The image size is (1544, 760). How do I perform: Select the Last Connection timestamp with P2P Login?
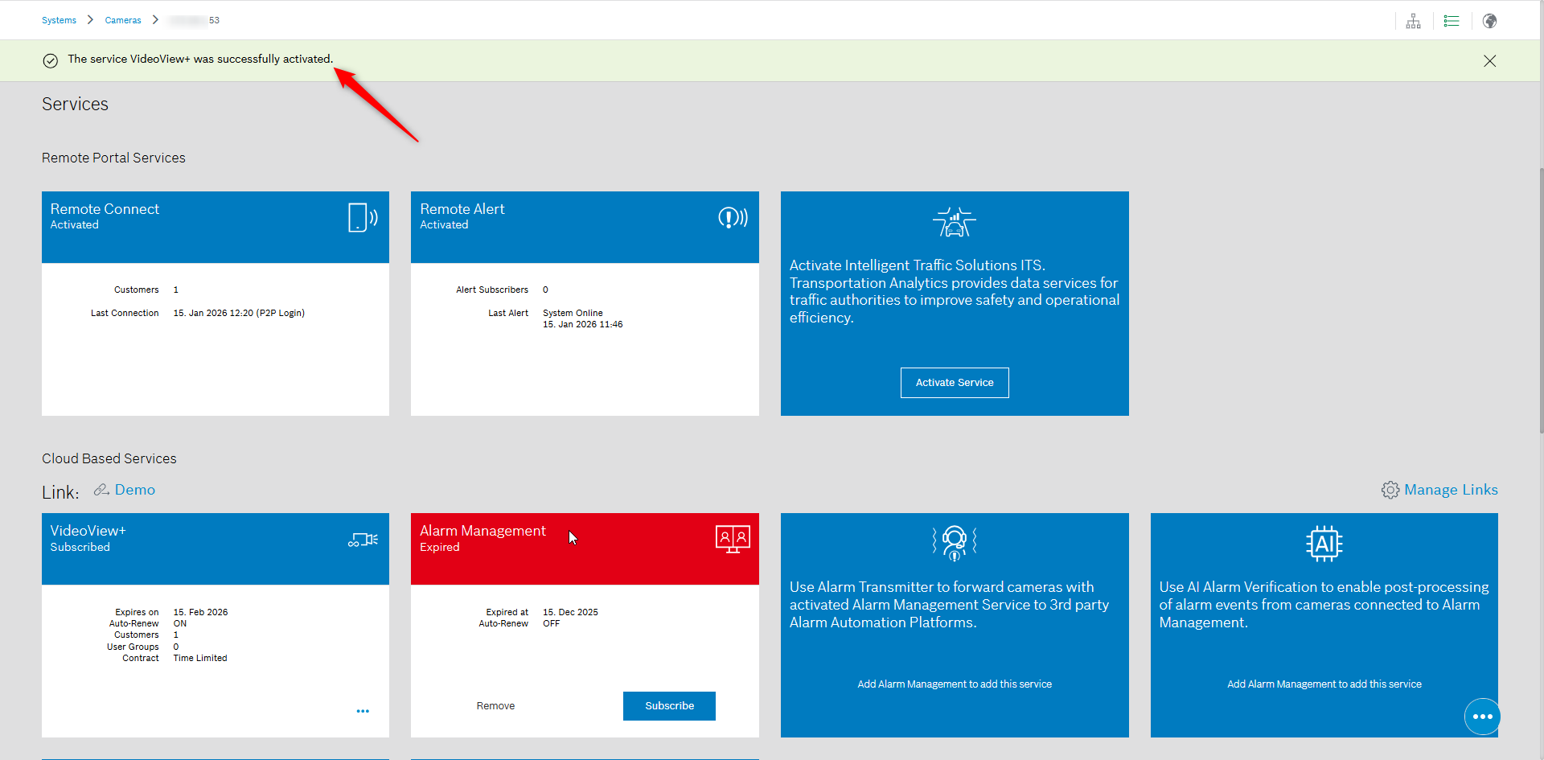click(x=239, y=313)
